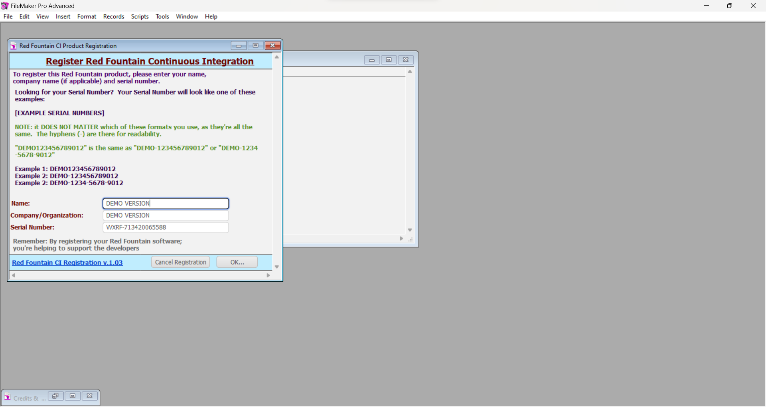Minimize the Red Fountain registration window

(x=239, y=45)
